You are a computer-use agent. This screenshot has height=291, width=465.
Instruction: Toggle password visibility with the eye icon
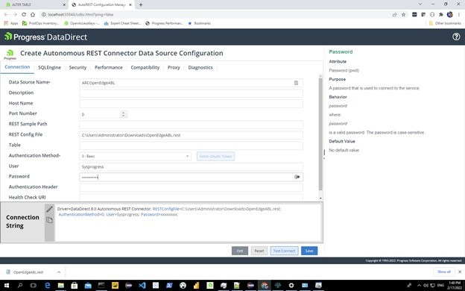click(x=297, y=177)
